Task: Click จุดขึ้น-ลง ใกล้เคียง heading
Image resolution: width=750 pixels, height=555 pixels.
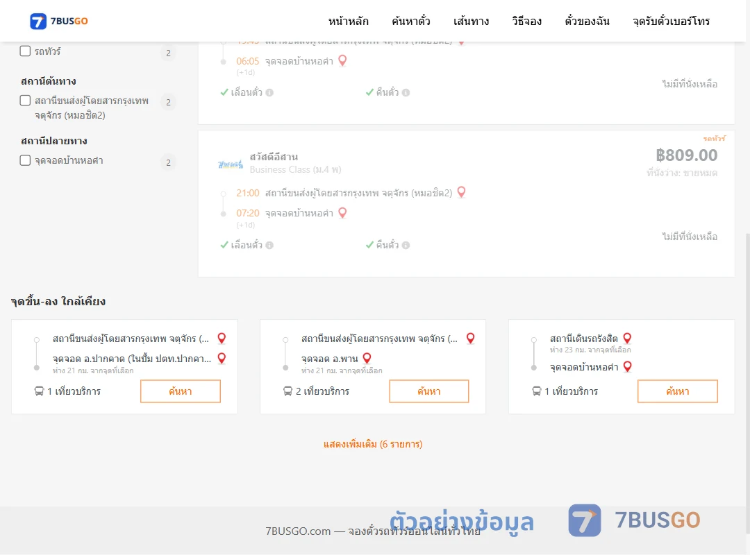Action: (58, 302)
